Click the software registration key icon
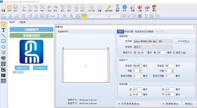The height and width of the screenshot is (108, 197). 109,8
